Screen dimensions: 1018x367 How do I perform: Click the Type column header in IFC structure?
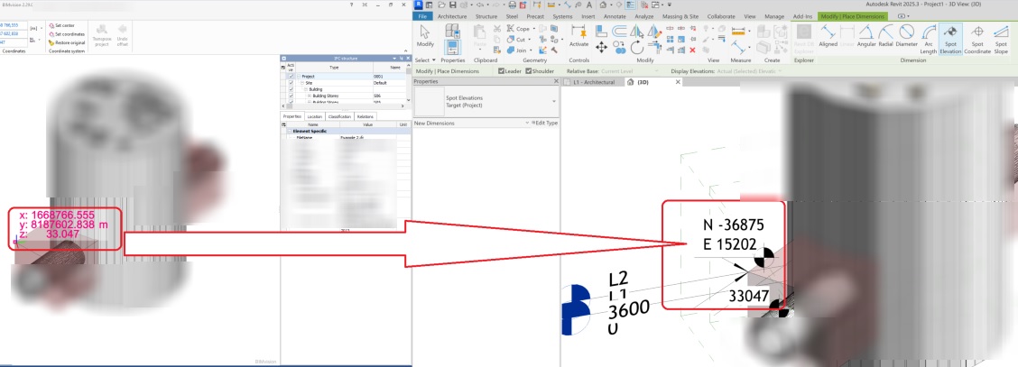coord(334,67)
